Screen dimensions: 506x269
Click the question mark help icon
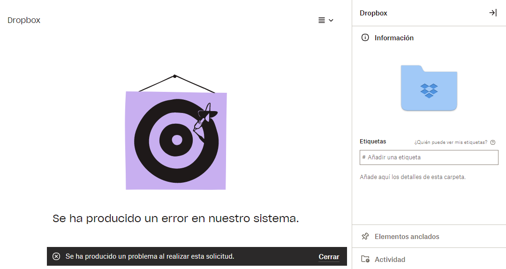pos(493,142)
